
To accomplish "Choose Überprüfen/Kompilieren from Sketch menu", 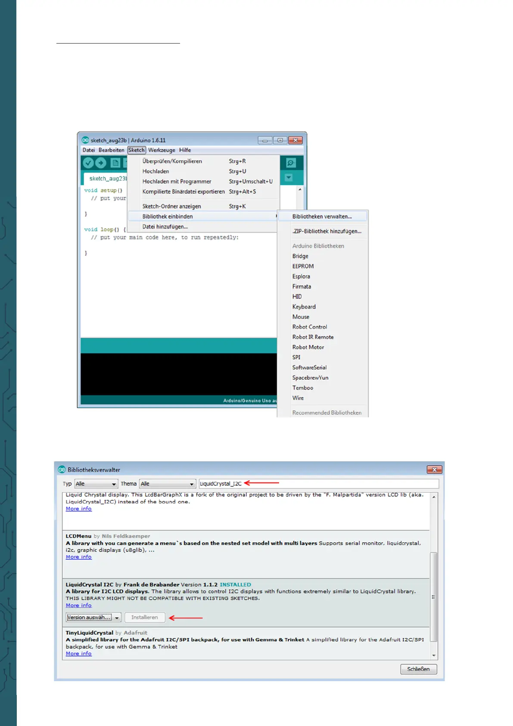I will [204, 161].
